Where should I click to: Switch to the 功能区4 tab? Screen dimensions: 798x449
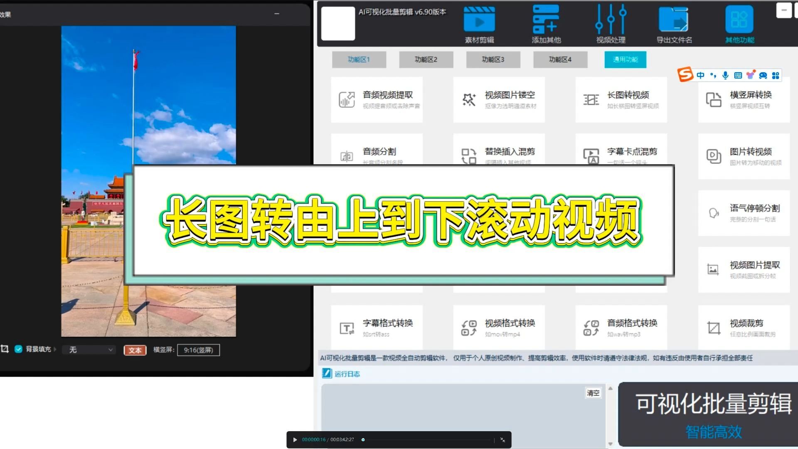(560, 59)
